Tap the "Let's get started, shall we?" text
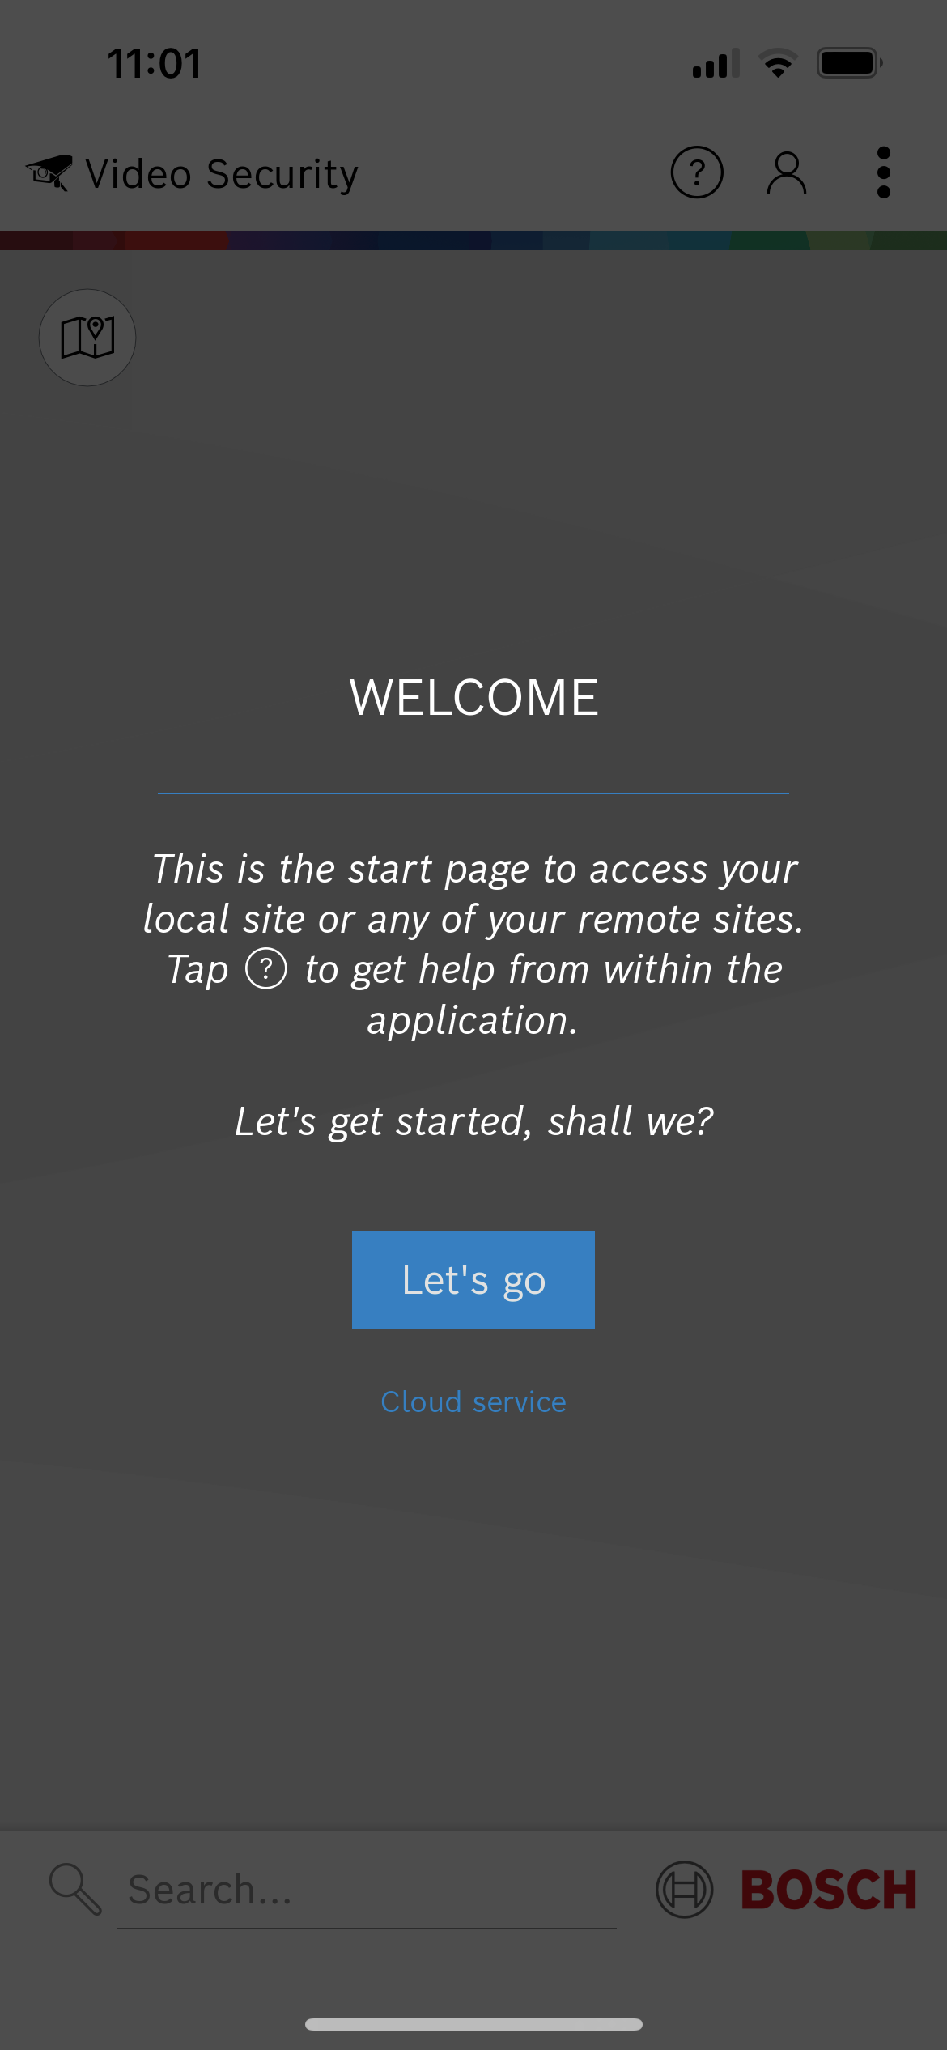 pos(473,1122)
